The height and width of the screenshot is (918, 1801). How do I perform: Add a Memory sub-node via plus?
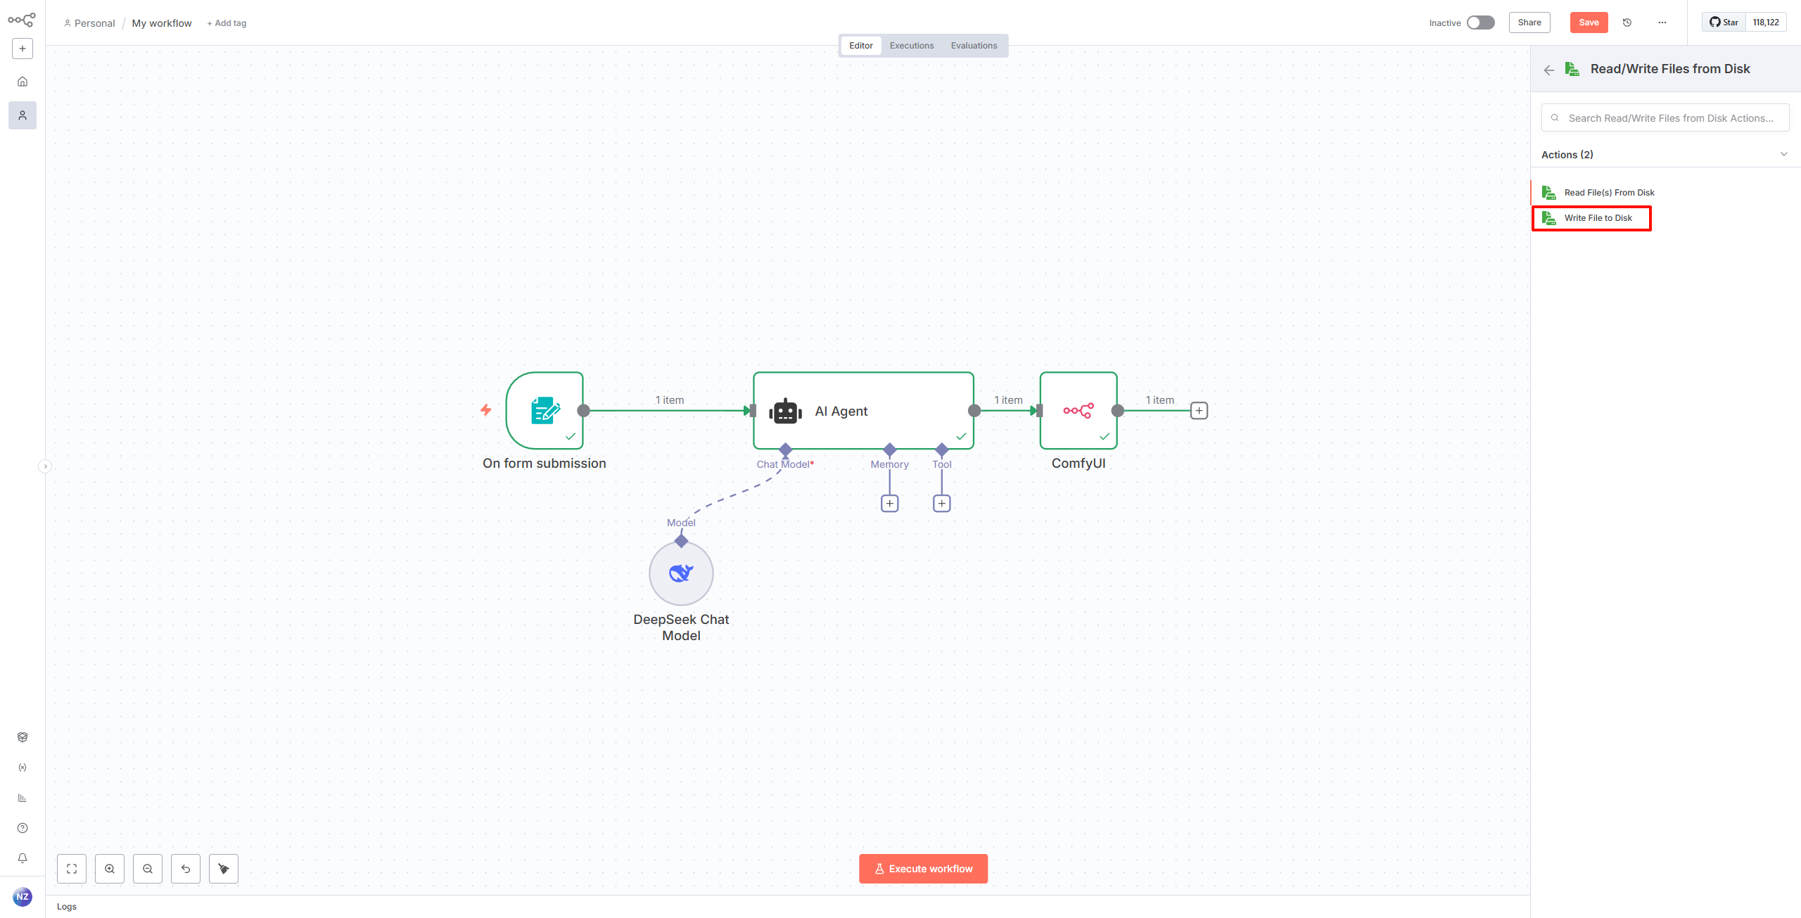[890, 504]
